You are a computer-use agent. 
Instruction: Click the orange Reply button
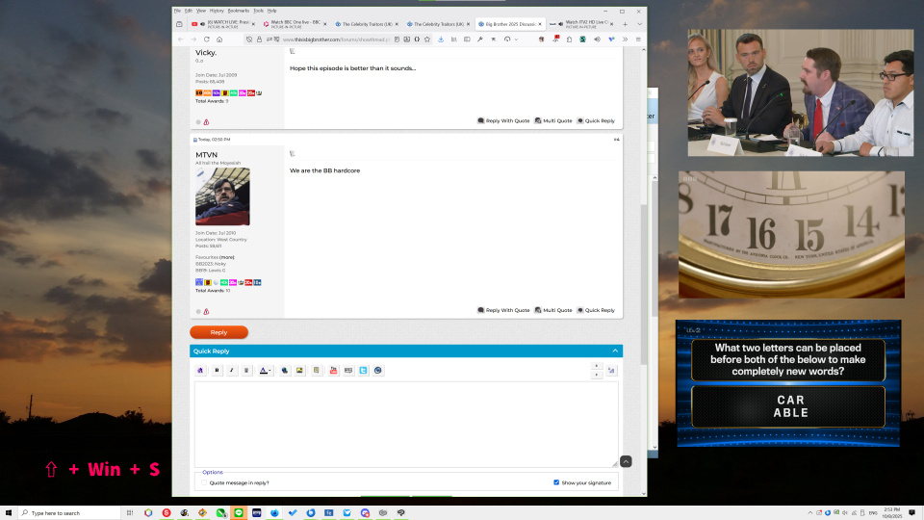(x=218, y=332)
